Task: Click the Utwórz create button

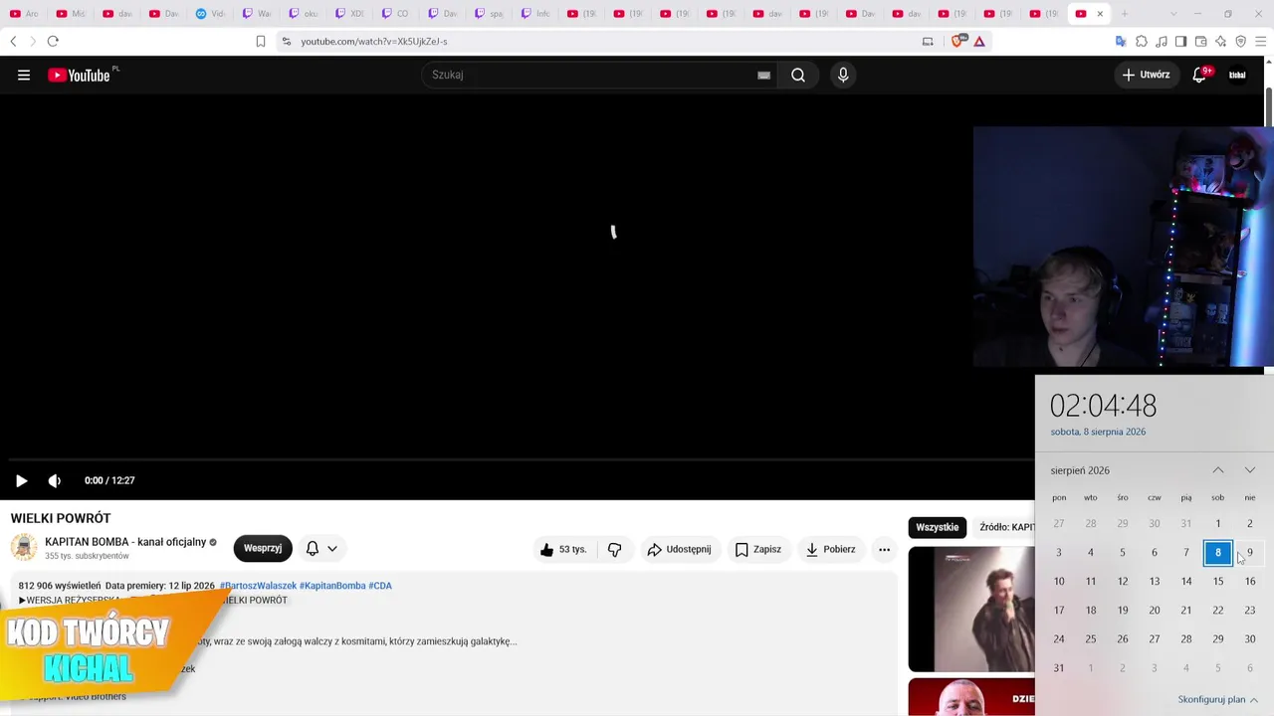Action: [x=1146, y=75]
